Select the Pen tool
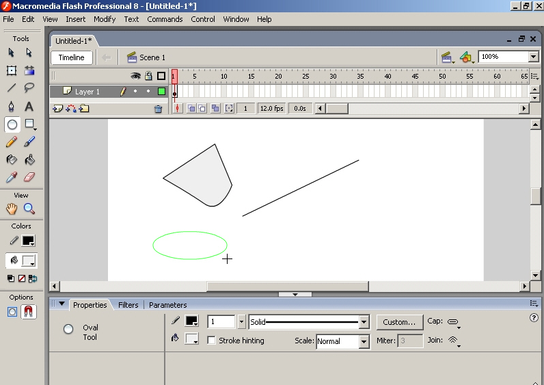 coord(12,106)
